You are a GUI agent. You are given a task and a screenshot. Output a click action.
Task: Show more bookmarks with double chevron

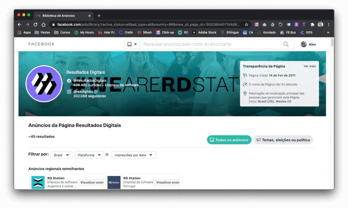click(x=328, y=32)
